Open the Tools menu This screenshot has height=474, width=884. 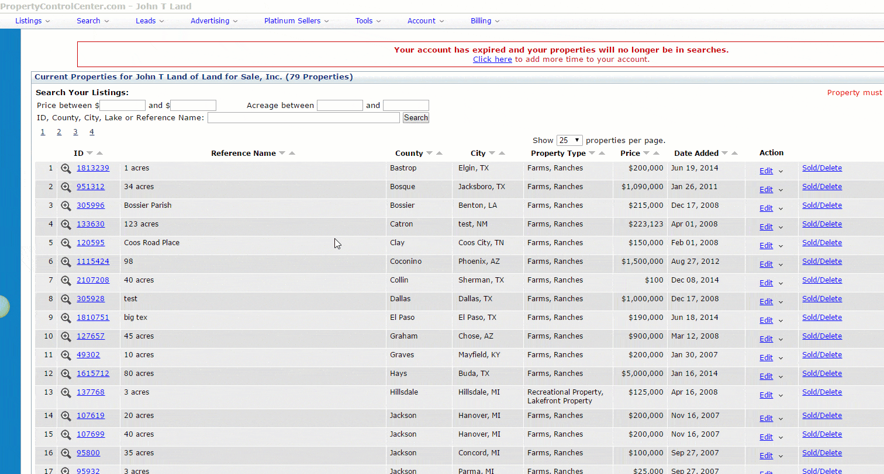(x=364, y=20)
